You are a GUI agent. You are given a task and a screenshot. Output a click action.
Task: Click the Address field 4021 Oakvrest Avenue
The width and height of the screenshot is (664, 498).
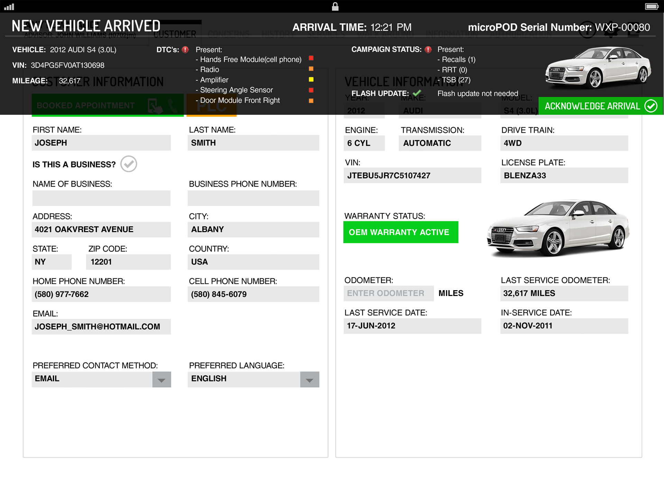coord(101,230)
